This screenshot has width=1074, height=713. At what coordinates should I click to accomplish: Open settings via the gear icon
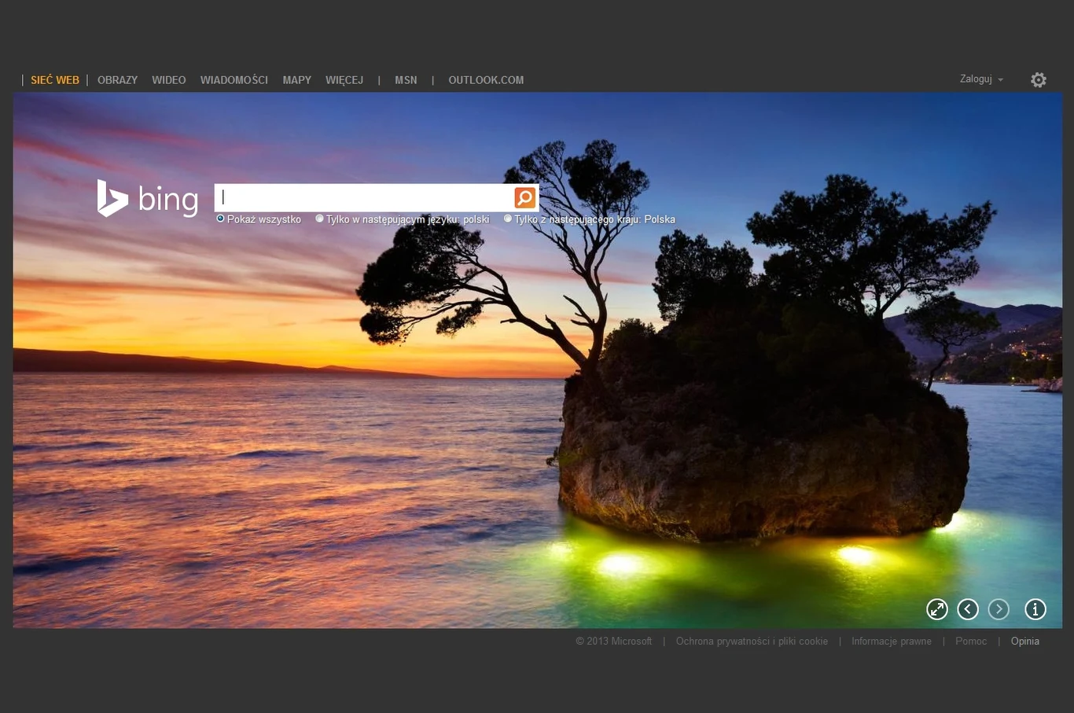1038,80
